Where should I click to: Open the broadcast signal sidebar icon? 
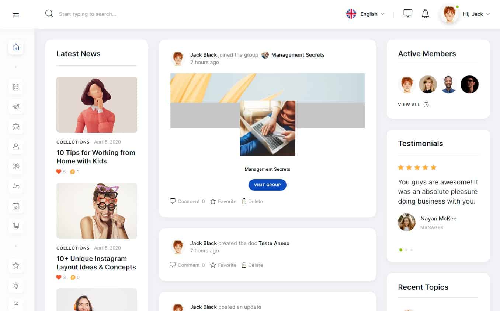point(16,166)
